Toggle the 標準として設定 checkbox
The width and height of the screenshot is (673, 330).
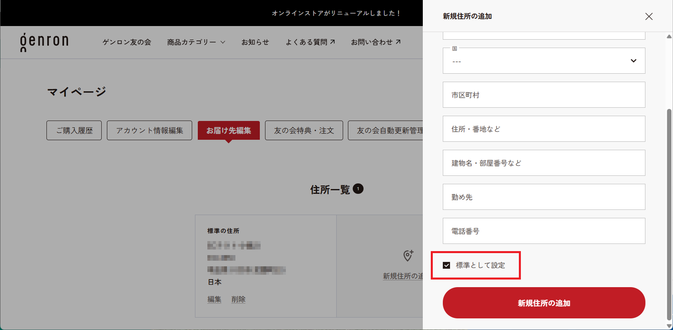pos(447,266)
